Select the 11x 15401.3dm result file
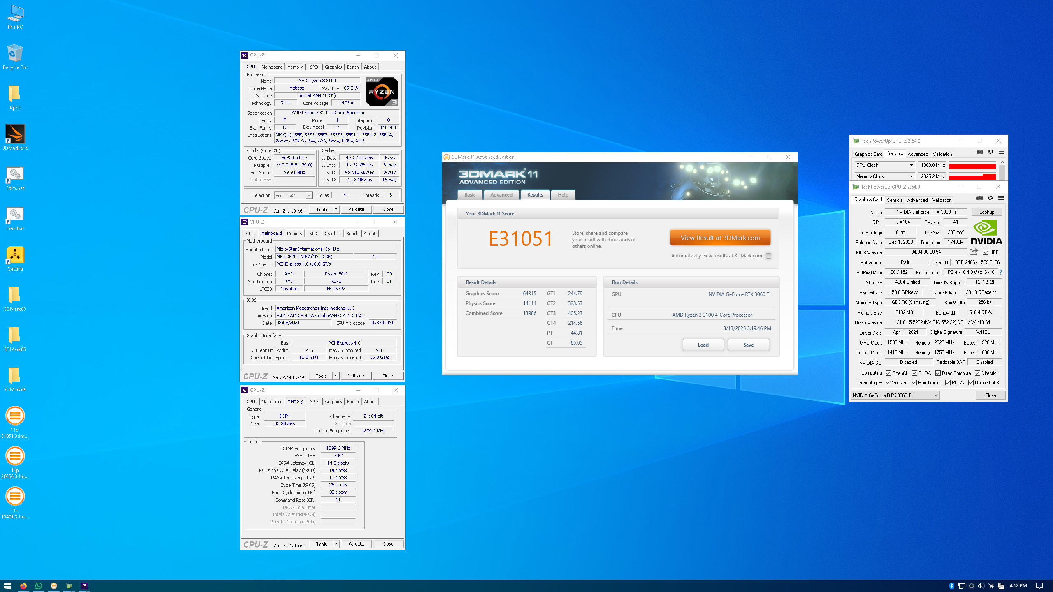Image resolution: width=1053 pixels, height=592 pixels. [x=15, y=503]
